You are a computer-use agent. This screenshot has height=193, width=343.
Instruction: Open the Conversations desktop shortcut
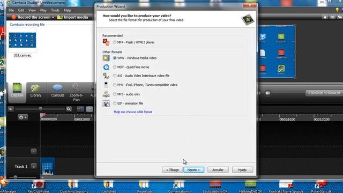click(x=180, y=187)
